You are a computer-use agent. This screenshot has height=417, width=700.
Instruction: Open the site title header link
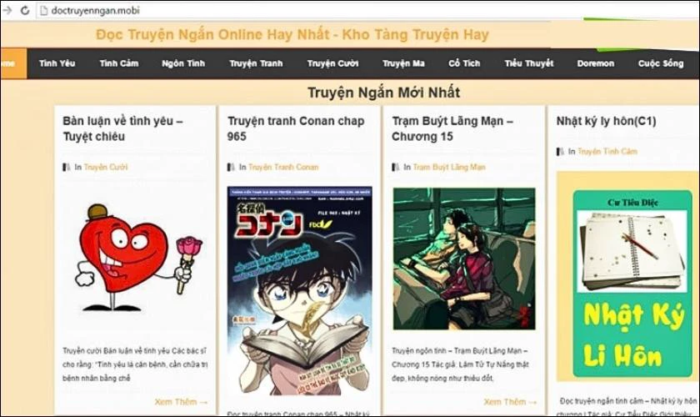click(292, 34)
